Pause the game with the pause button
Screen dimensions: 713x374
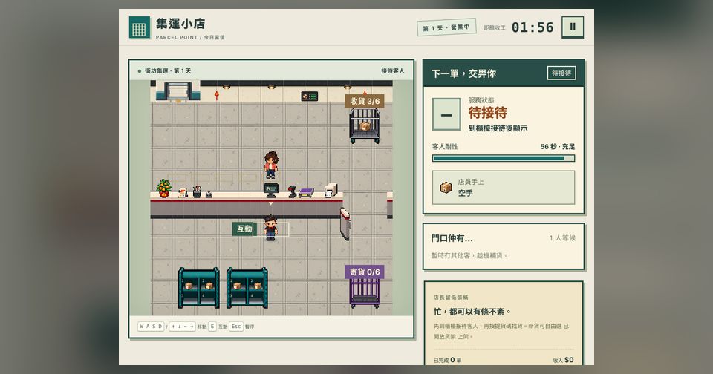(573, 27)
